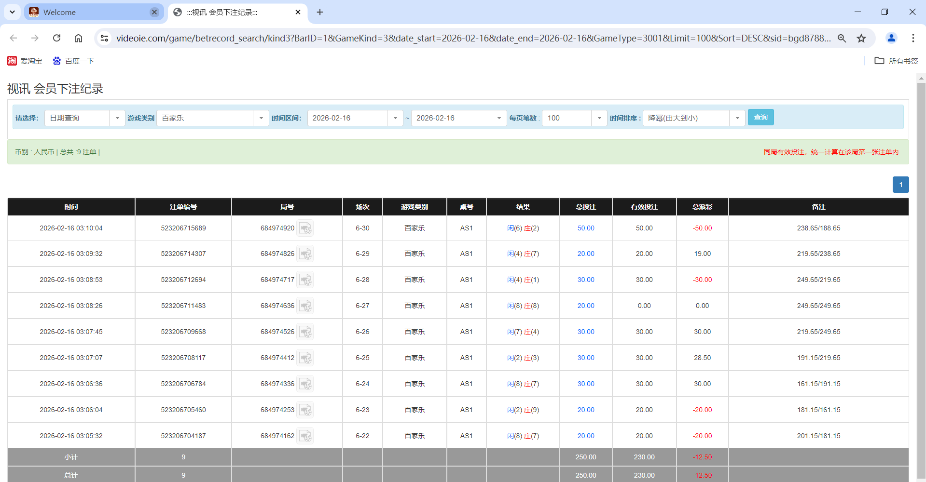Click the browser address bar URL
The height and width of the screenshot is (482, 926).
tap(338, 38)
